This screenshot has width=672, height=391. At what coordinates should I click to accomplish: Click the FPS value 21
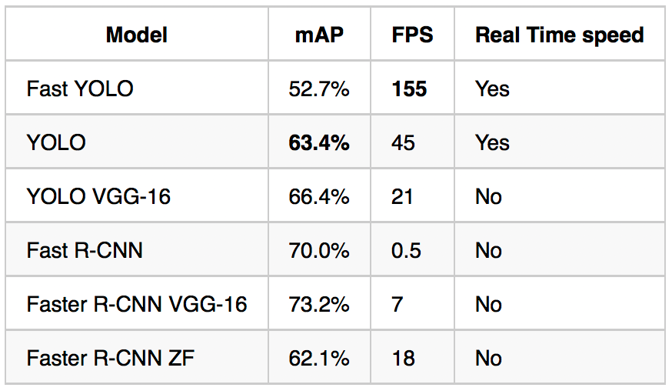coord(402,196)
